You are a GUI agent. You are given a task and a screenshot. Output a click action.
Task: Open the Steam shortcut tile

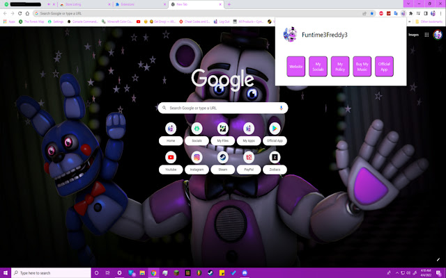pyautogui.click(x=223, y=157)
